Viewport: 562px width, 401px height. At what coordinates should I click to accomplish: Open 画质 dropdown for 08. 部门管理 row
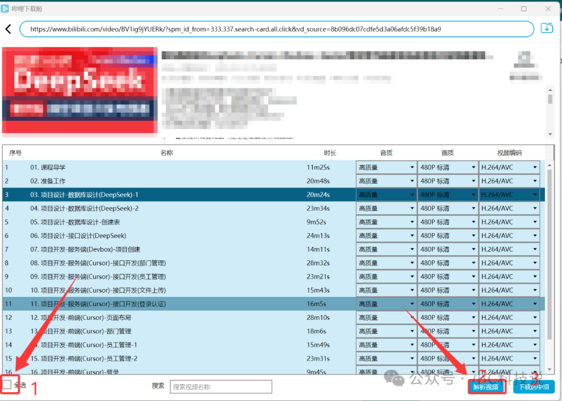[448, 262]
